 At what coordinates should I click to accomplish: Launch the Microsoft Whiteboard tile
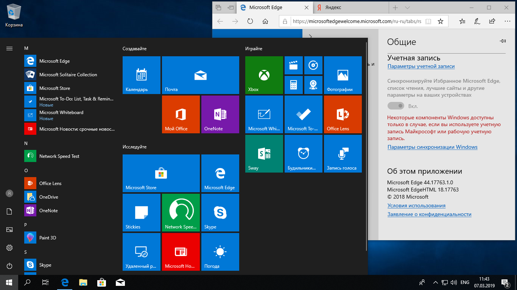click(x=264, y=114)
